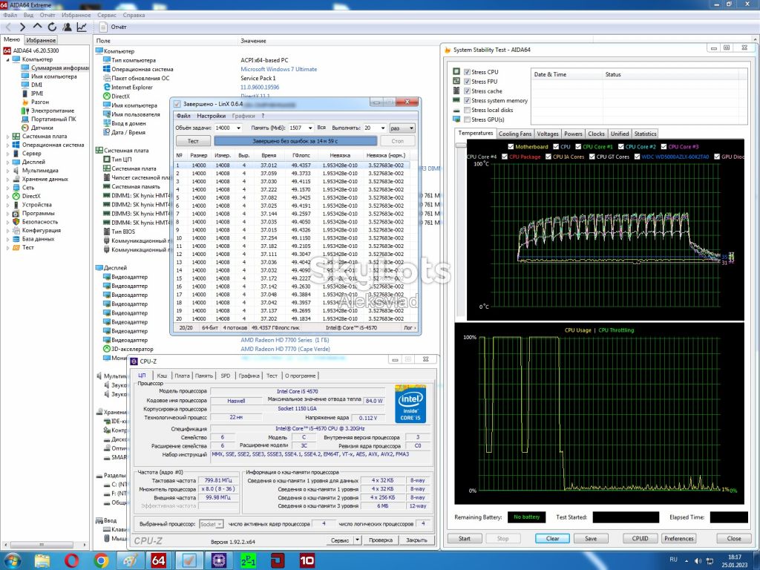Open the раз units dropdown in LinX
This screenshot has height=570, width=760.
coord(402,128)
